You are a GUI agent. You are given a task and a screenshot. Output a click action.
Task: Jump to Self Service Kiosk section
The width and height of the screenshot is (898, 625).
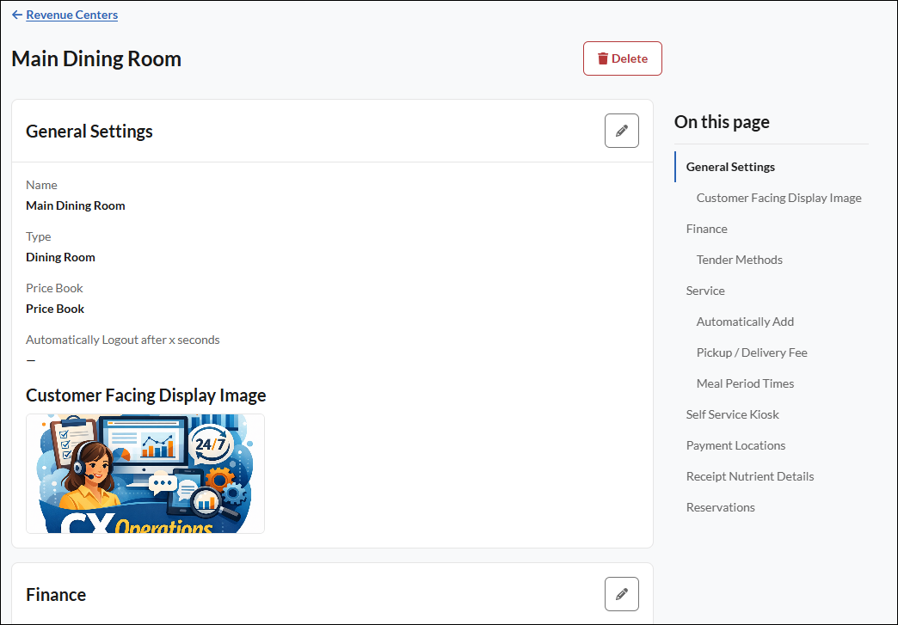(733, 414)
